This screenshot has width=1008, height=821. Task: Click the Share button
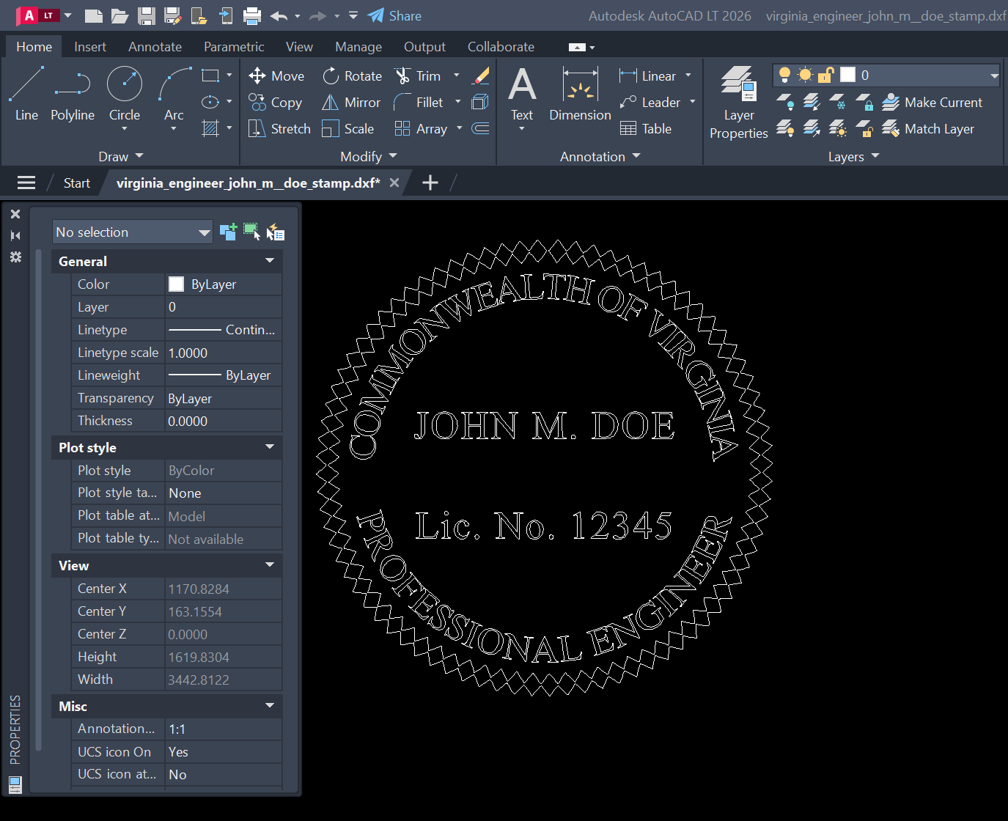click(394, 15)
